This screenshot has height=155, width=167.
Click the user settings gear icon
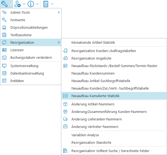18,4
